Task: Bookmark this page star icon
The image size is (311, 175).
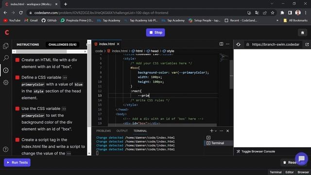Action: point(273,13)
